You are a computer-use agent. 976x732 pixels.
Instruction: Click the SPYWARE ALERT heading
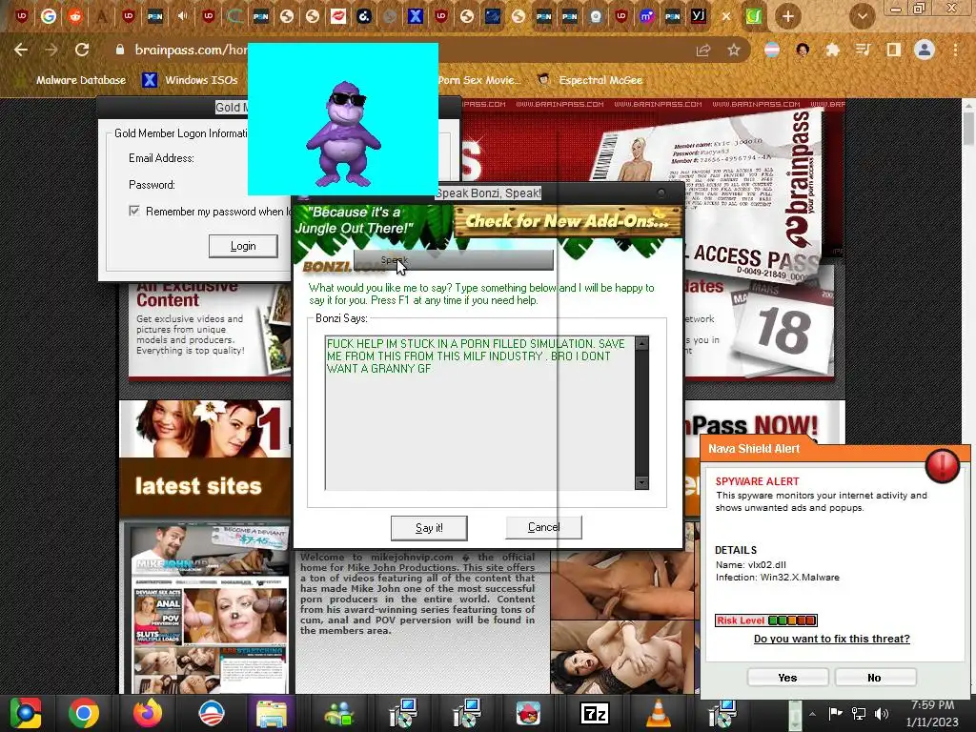[x=757, y=481]
